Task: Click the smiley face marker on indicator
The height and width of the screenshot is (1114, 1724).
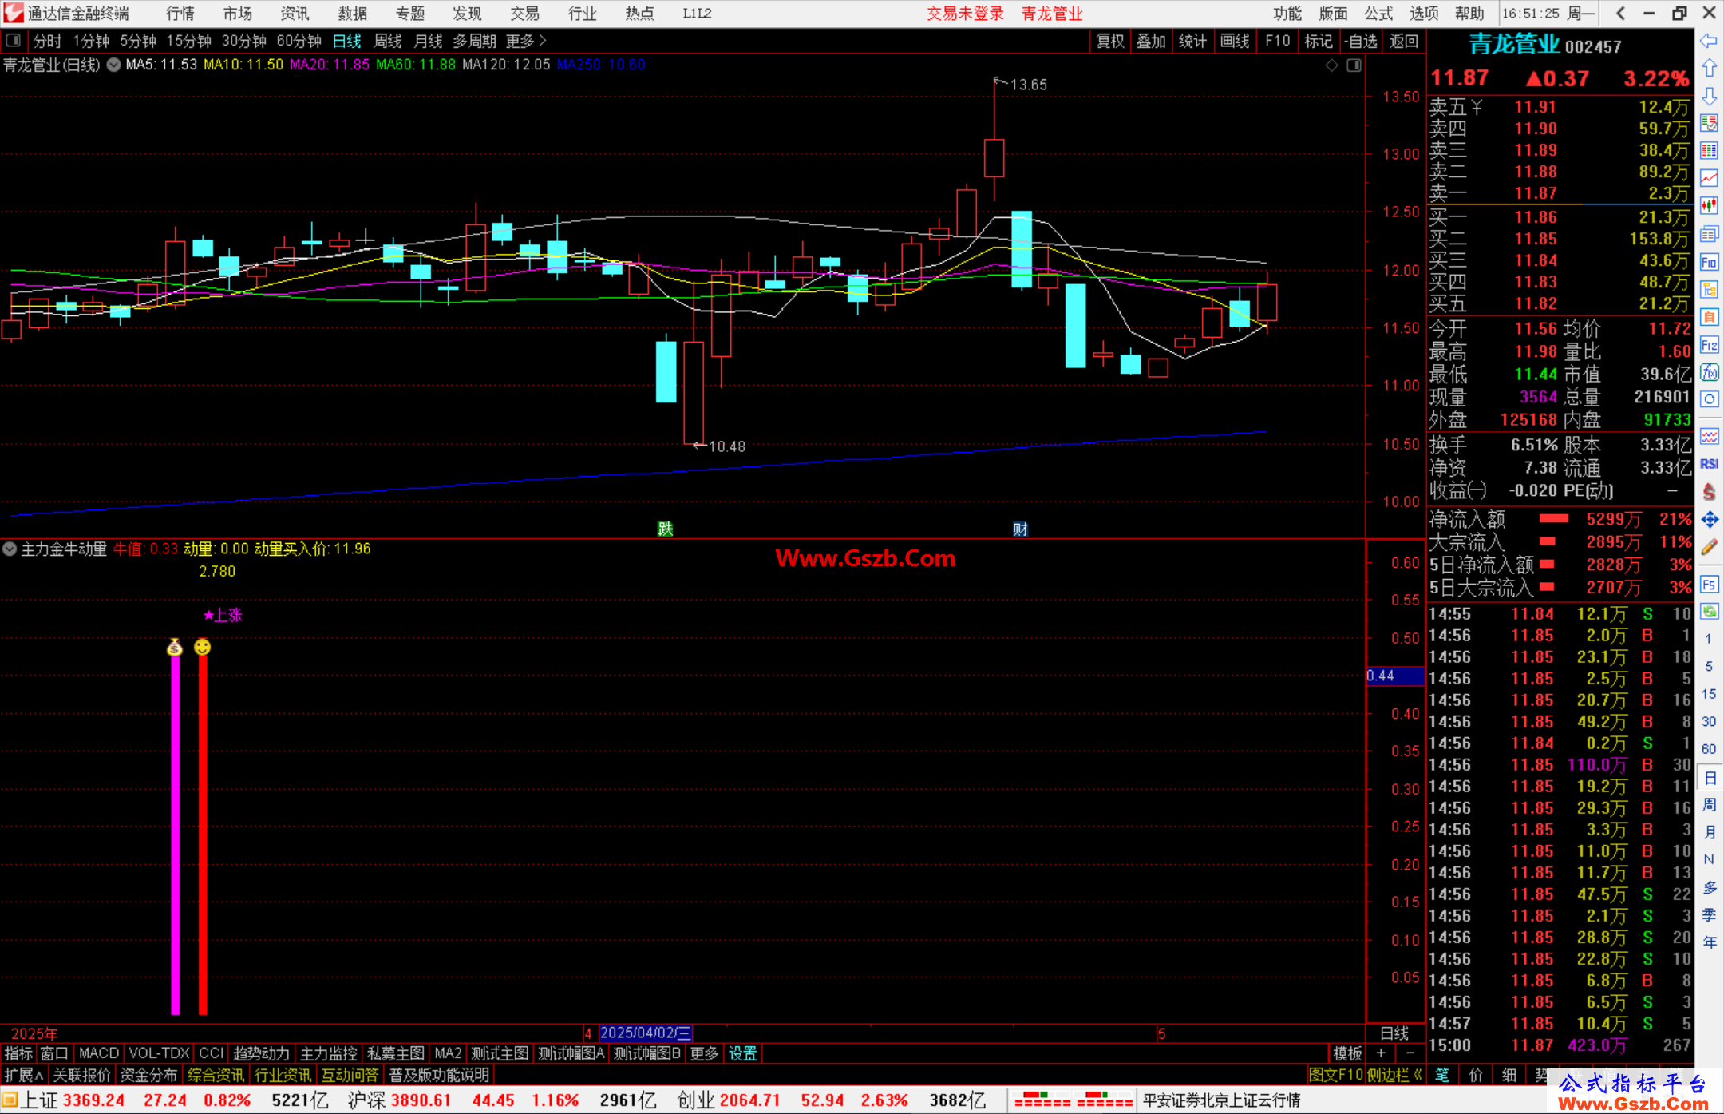Action: pos(203,647)
